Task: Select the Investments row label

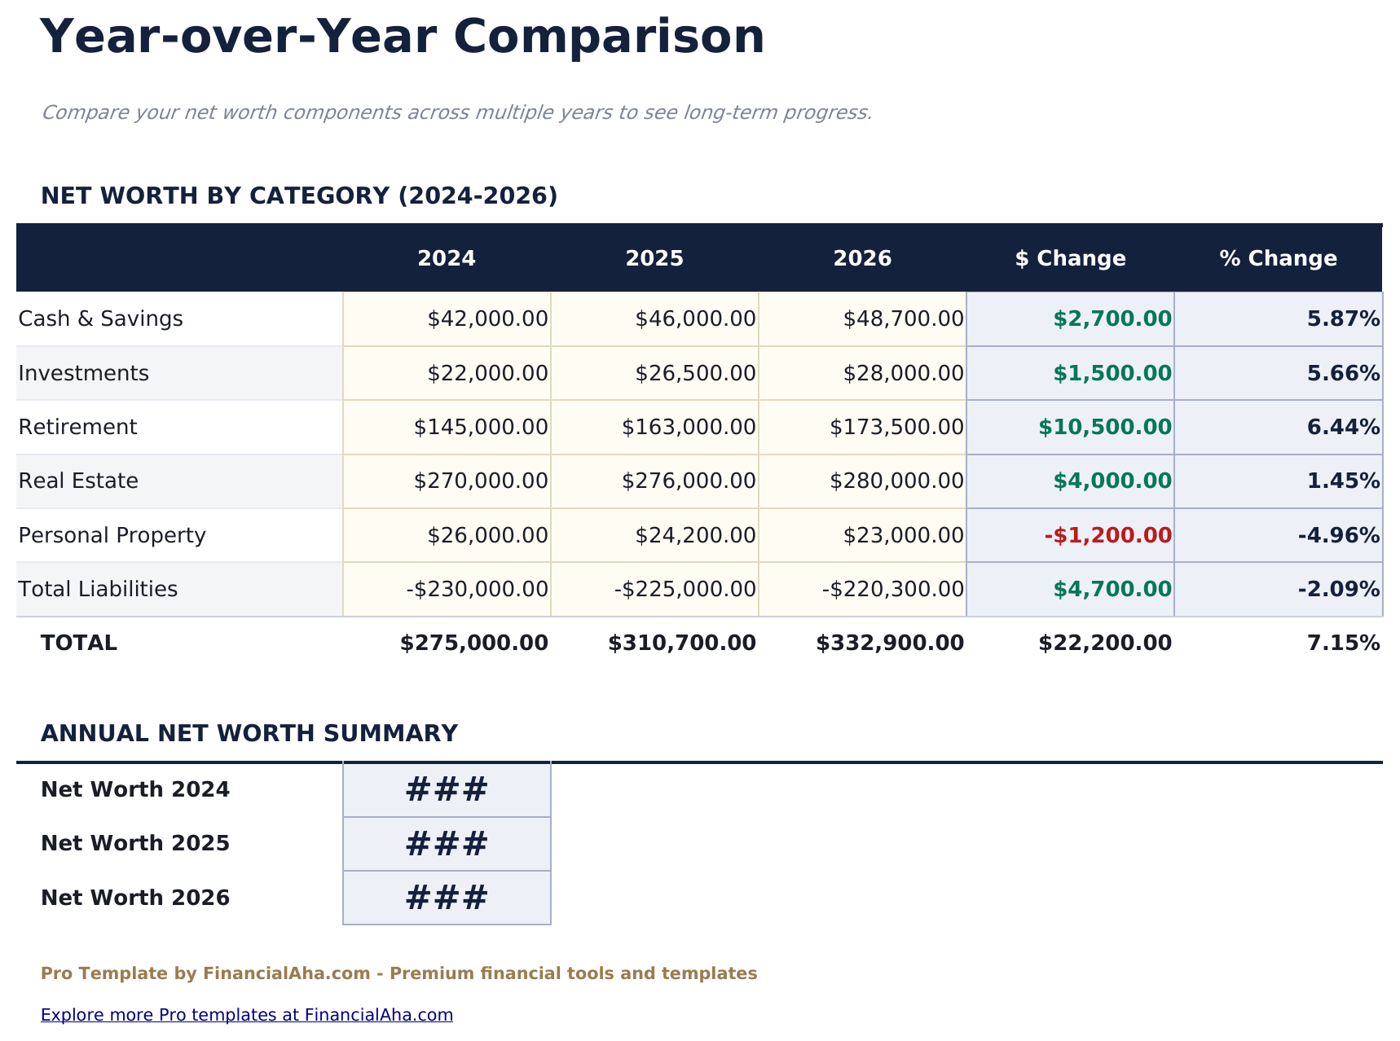Action: click(82, 373)
